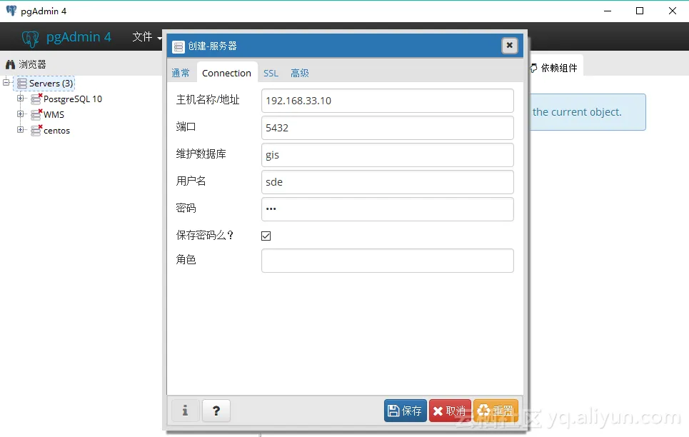689x437 pixels.
Task: Open the 文件 menu dropdown
Action: click(147, 37)
